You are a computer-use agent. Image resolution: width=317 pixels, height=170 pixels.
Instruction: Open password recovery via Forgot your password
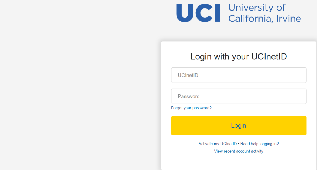pos(191,108)
